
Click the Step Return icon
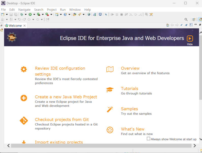click(x=140, y=14)
